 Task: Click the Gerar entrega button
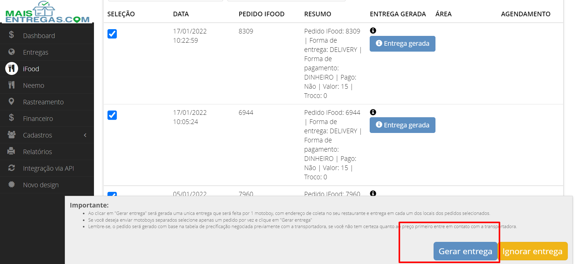pos(465,251)
